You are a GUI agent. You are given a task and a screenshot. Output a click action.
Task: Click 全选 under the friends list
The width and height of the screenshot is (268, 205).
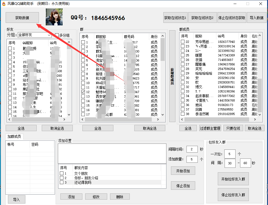(x=21, y=128)
